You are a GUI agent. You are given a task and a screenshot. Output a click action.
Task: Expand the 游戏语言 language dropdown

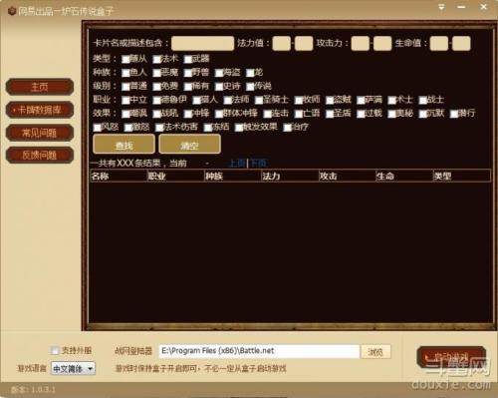pyautogui.click(x=73, y=369)
